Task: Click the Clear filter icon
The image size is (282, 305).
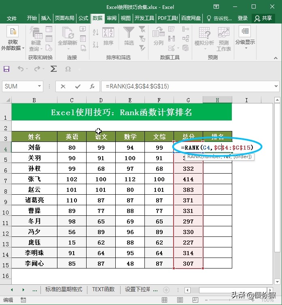Action: (142, 29)
